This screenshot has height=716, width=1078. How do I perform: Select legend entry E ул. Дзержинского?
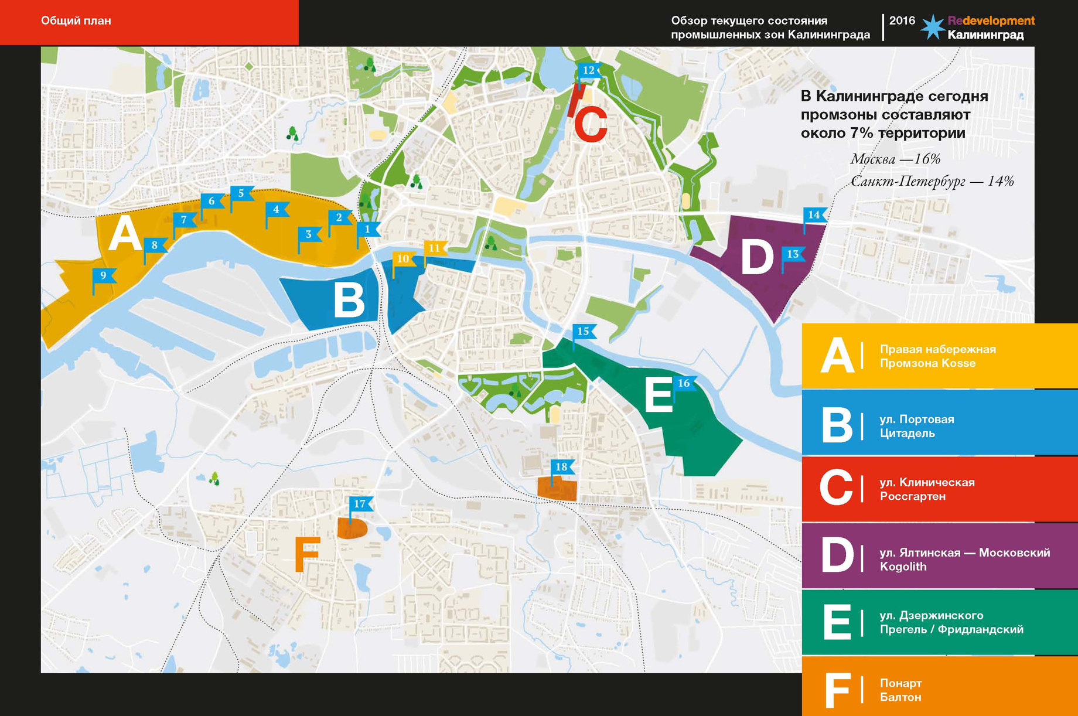[940, 622]
